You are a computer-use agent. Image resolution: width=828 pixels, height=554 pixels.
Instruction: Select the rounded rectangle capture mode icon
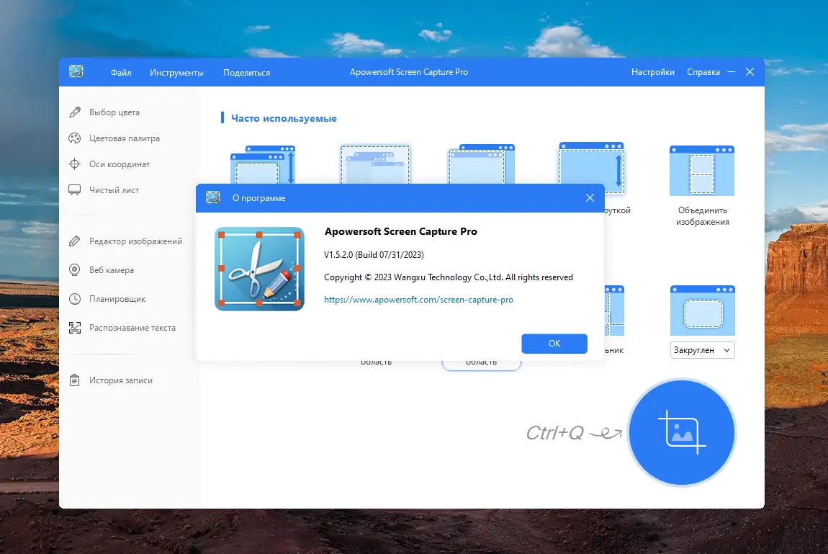click(x=702, y=310)
